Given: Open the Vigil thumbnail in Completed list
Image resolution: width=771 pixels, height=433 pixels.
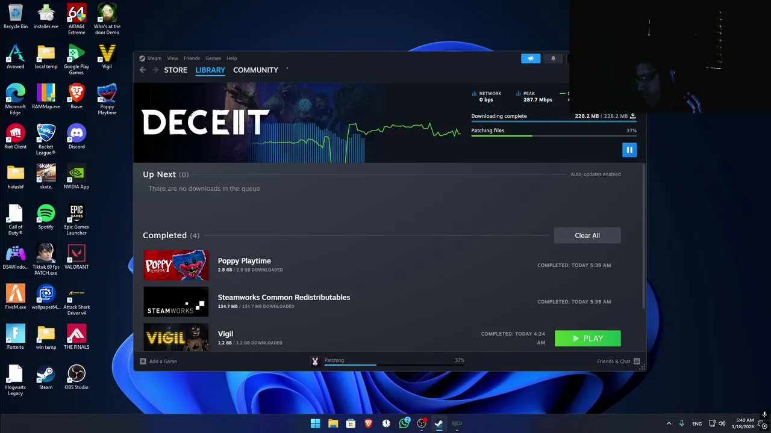Looking at the screenshot, I should [176, 337].
